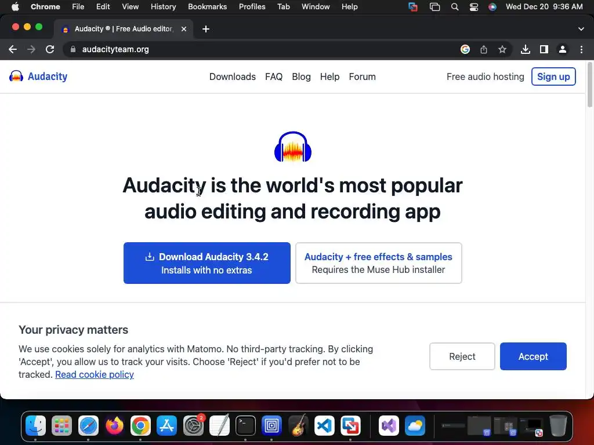Open the View menu
594x445 pixels.
point(130,7)
